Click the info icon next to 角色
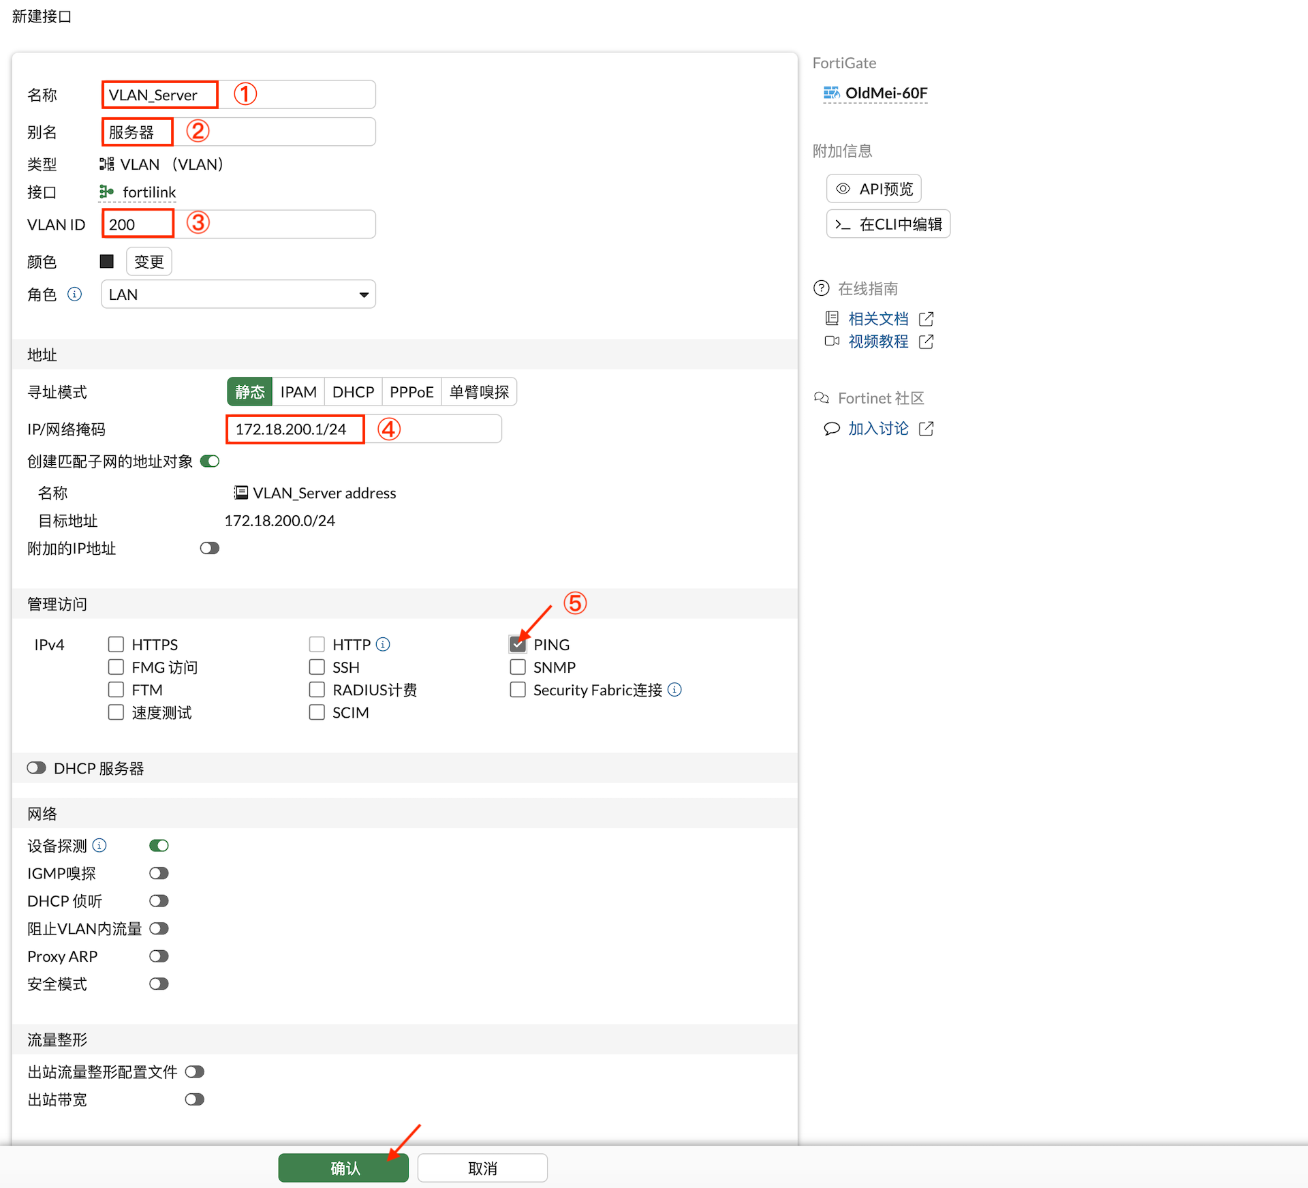 [x=75, y=294]
